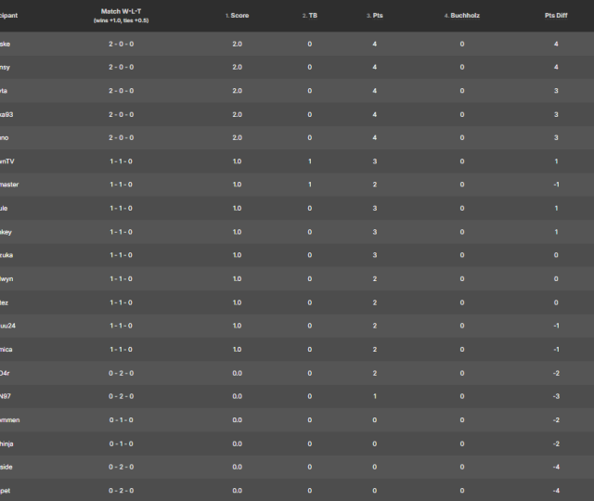594x501 pixels.
Task: Click participant name ending in 'hinja'
Action: click(8, 443)
